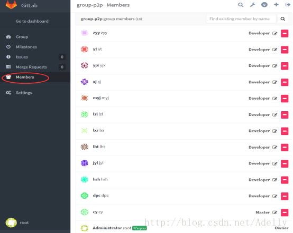293x233 pixels.
Task: Open the root user profile avatar
Action: [x=11, y=223]
